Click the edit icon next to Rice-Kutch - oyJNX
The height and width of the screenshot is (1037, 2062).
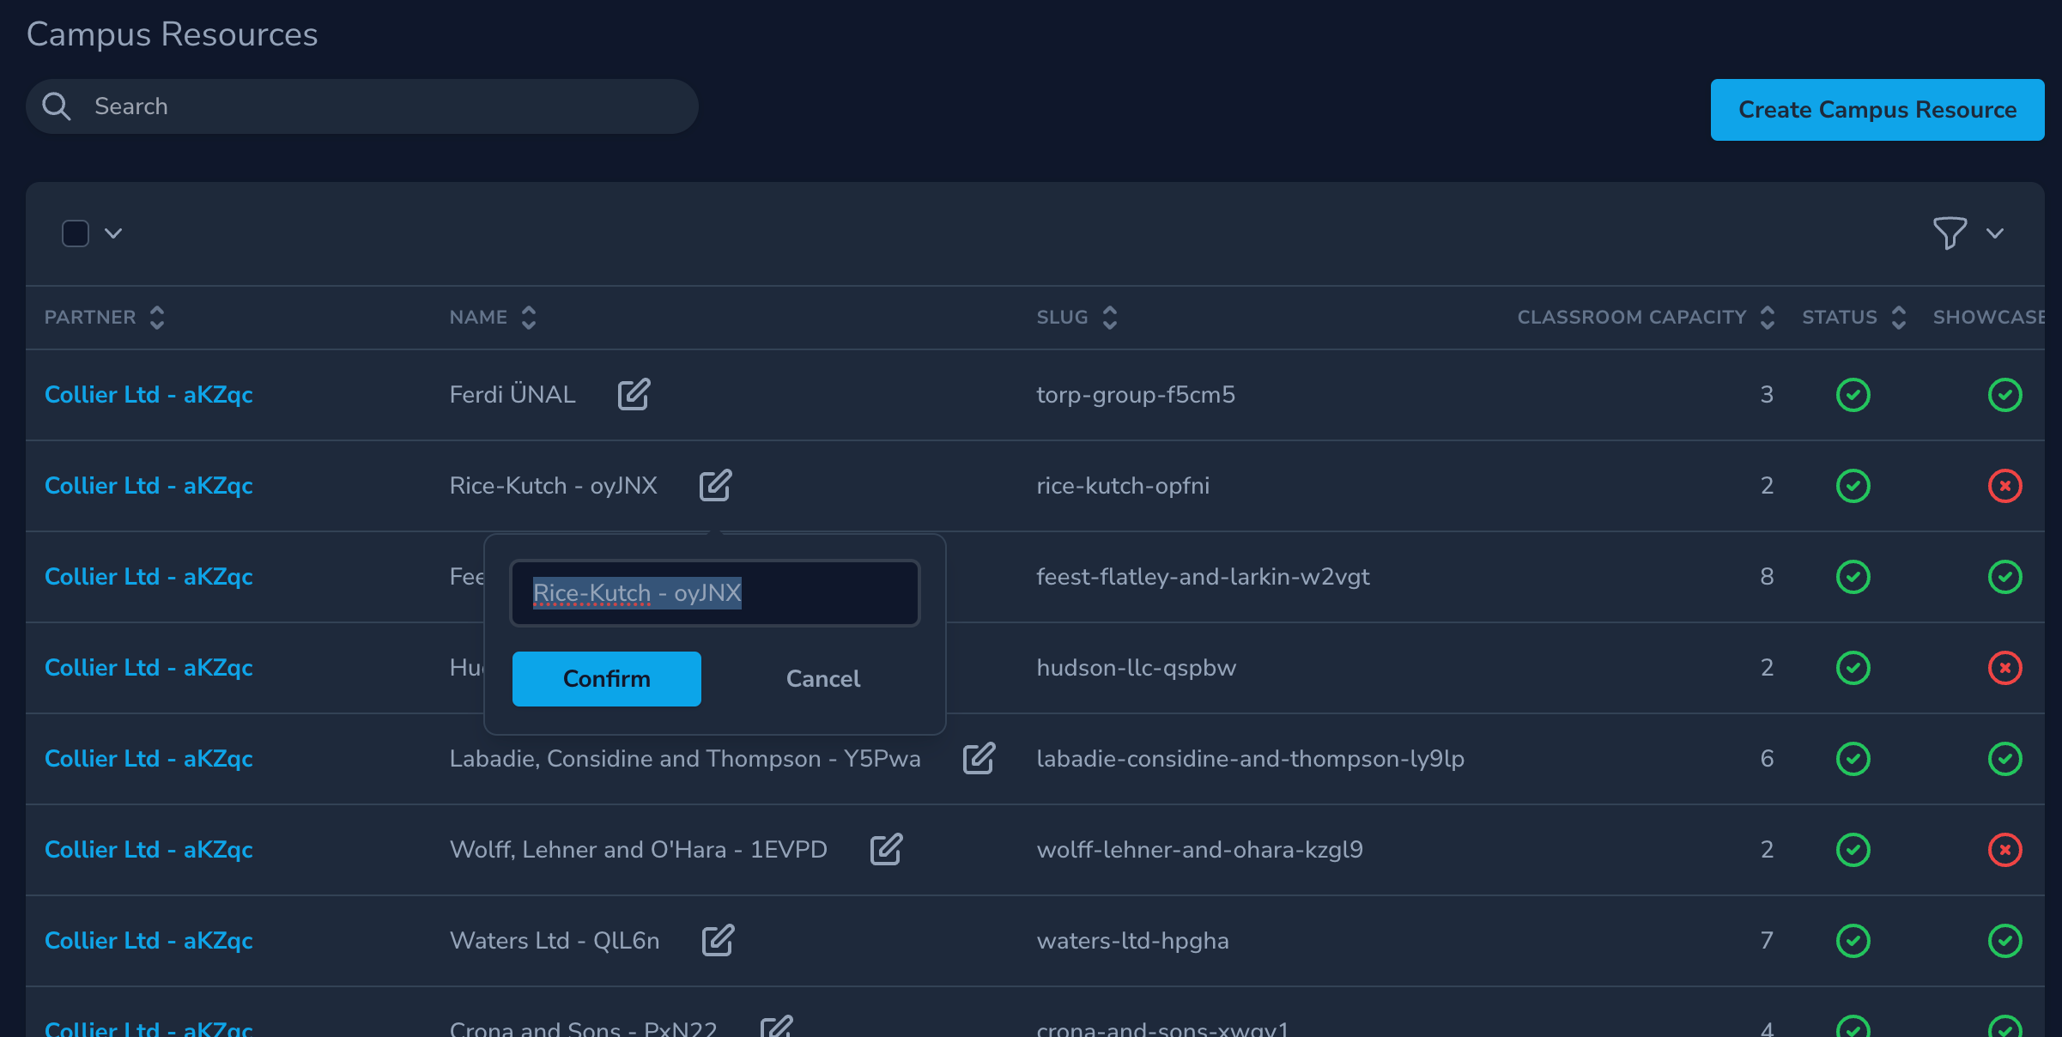[x=715, y=486]
